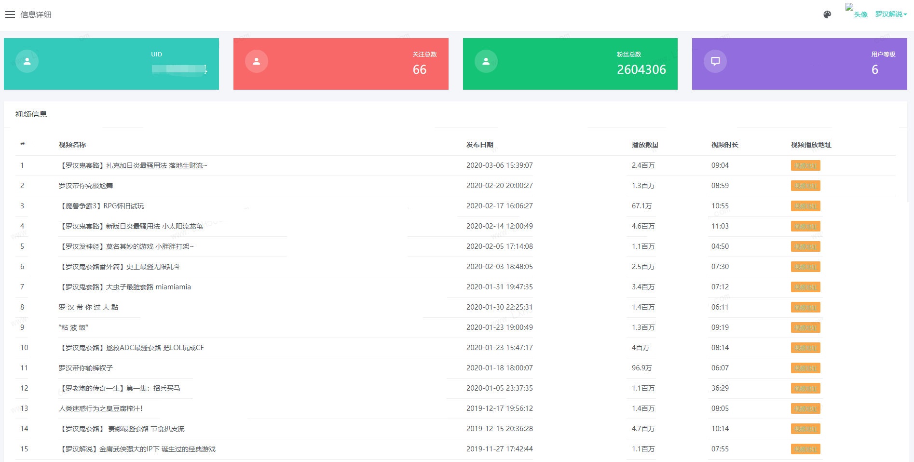Click the 发布日期 column header
The image size is (914, 462).
point(480,145)
